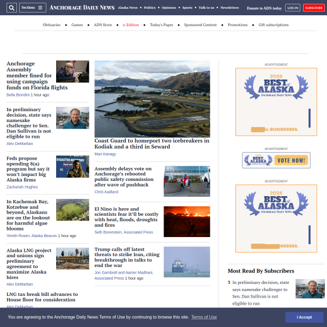
Task: Click left-column thumbnail of smiling man at harbor
Action: pos(72,118)
